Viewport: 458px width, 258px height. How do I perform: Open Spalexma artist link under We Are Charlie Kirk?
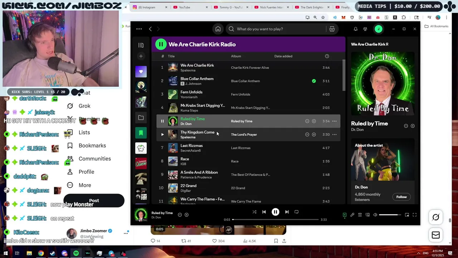[x=188, y=70]
